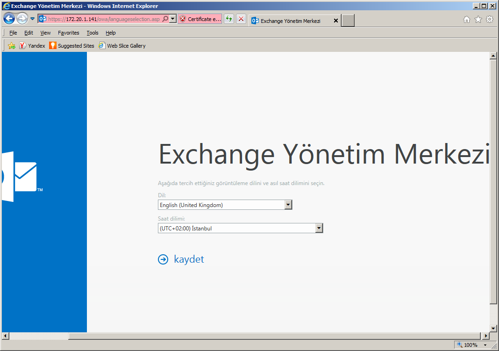Open a new blank tab

tap(348, 21)
